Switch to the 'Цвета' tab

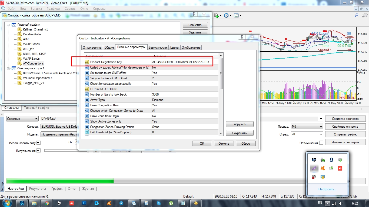pyautogui.click(x=174, y=47)
